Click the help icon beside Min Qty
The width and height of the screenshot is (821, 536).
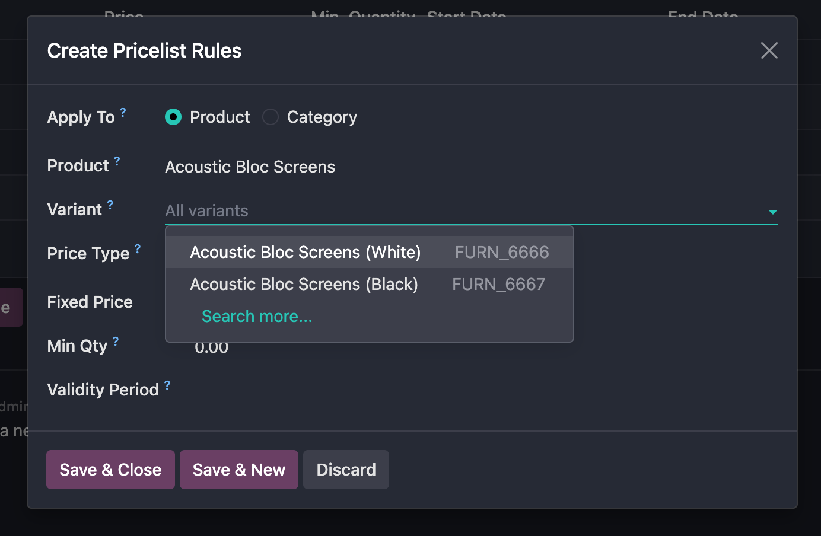(116, 341)
